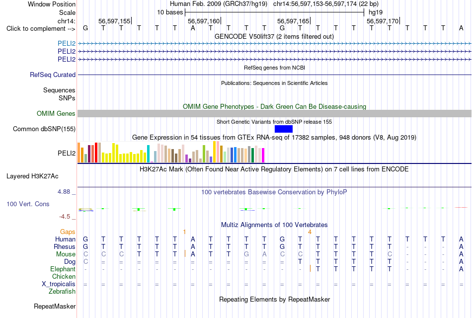Click 'Short Genetic Variants from dbSNP' title
Screen dimensions: 472x318
[x=274, y=122]
